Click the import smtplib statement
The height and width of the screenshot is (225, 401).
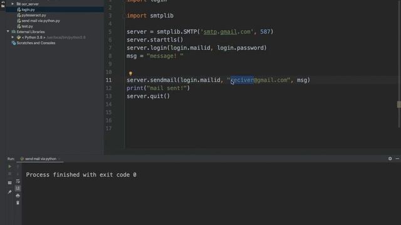pyautogui.click(x=150, y=16)
